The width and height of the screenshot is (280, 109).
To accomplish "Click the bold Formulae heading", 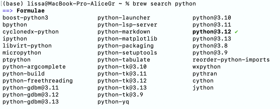I will point(30,11).
